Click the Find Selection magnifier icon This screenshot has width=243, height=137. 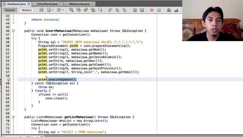(71, 10)
